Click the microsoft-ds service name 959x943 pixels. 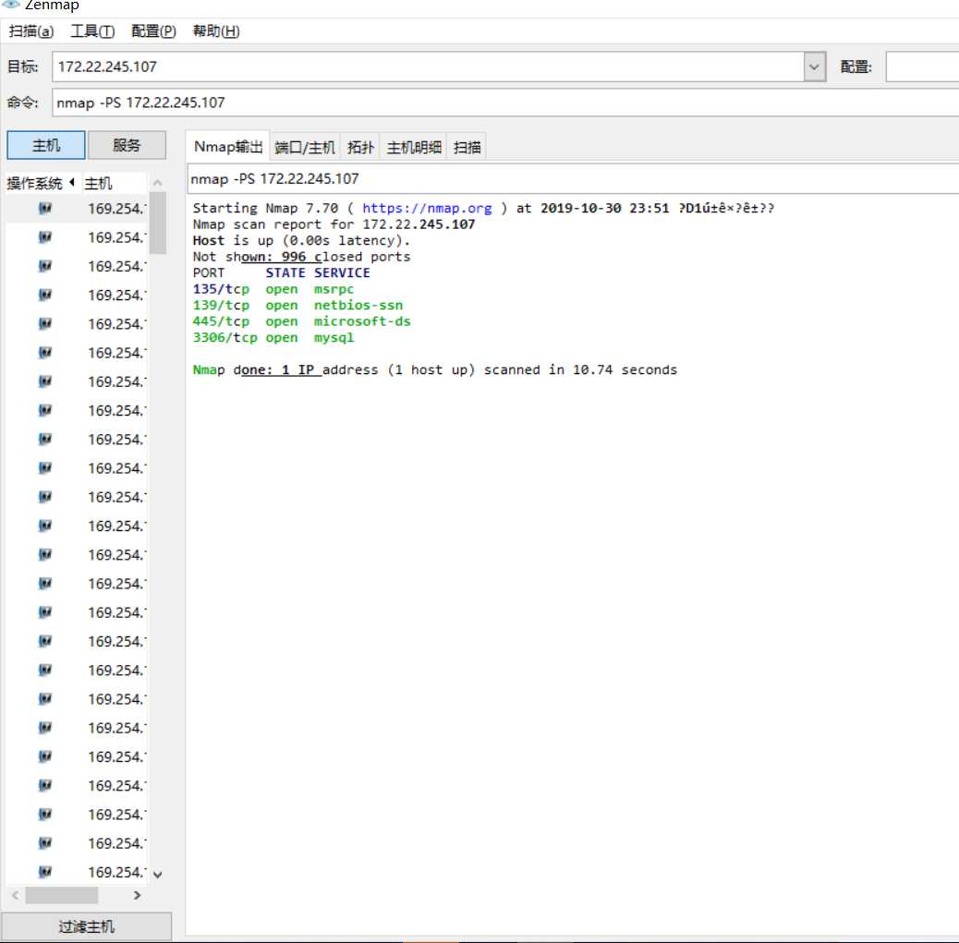click(362, 321)
